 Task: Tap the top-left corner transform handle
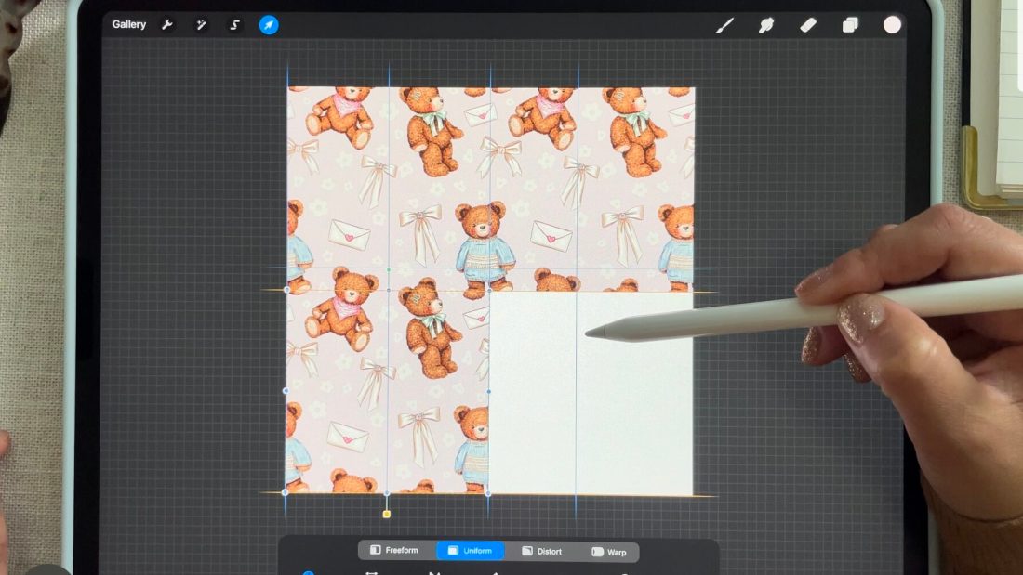pyautogui.click(x=286, y=290)
